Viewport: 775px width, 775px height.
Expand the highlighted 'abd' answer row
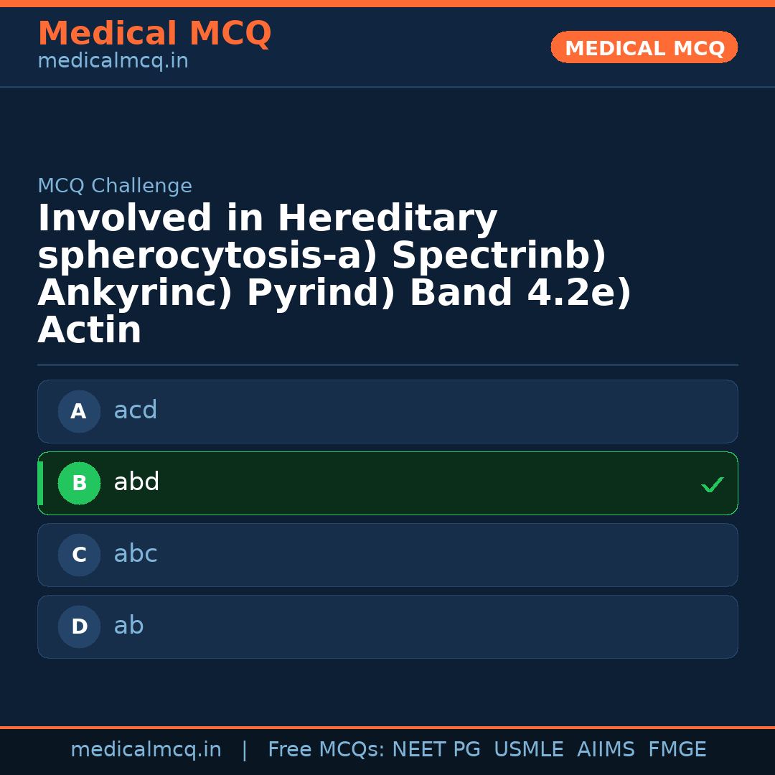(387, 483)
